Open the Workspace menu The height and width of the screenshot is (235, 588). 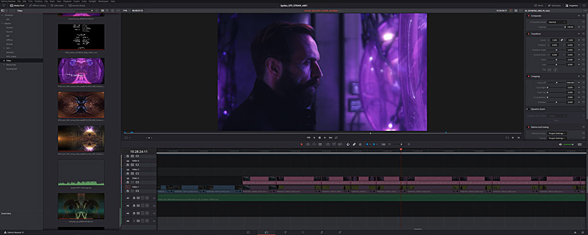(104, 1)
